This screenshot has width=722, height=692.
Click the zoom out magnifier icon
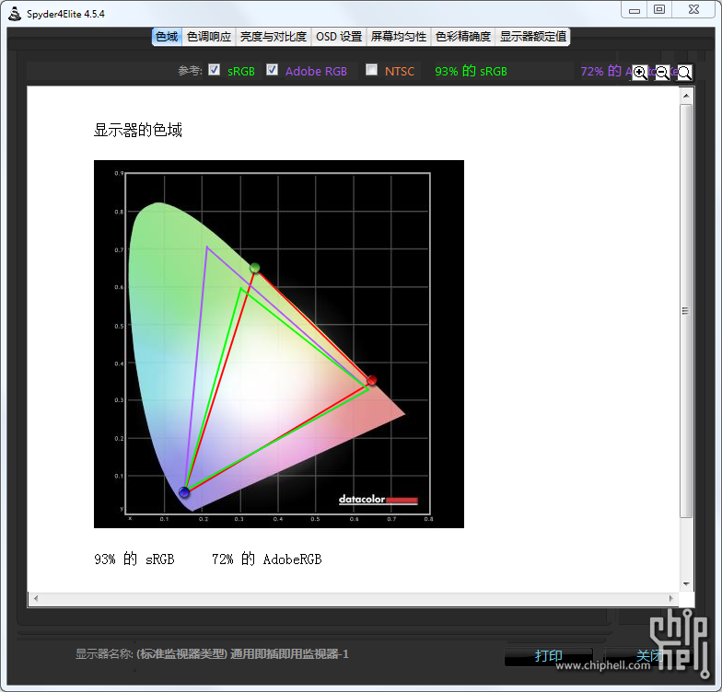pyautogui.click(x=662, y=72)
